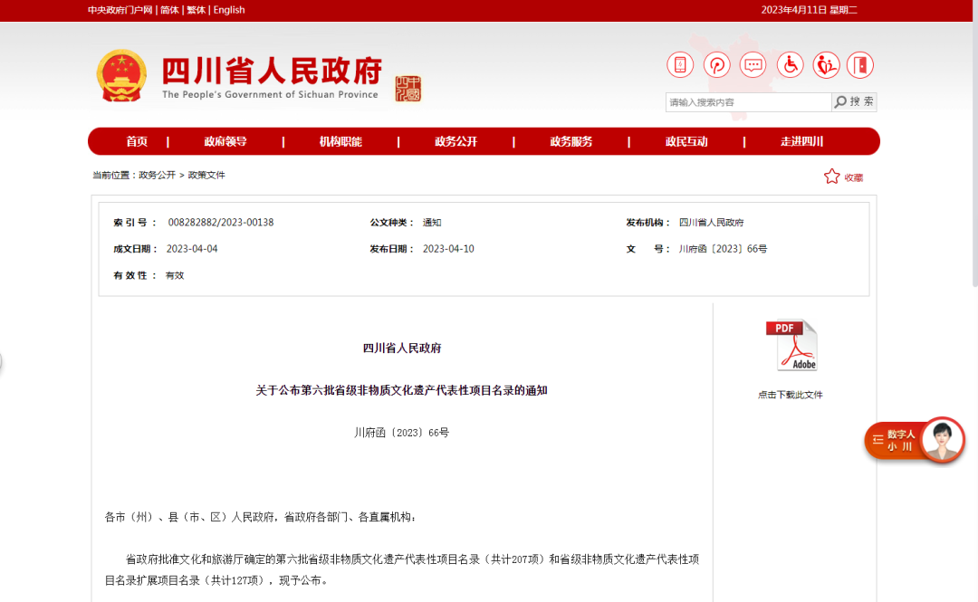The height and width of the screenshot is (602, 978).
Task: Click the star 收藏 favorite icon
Action: [x=831, y=177]
